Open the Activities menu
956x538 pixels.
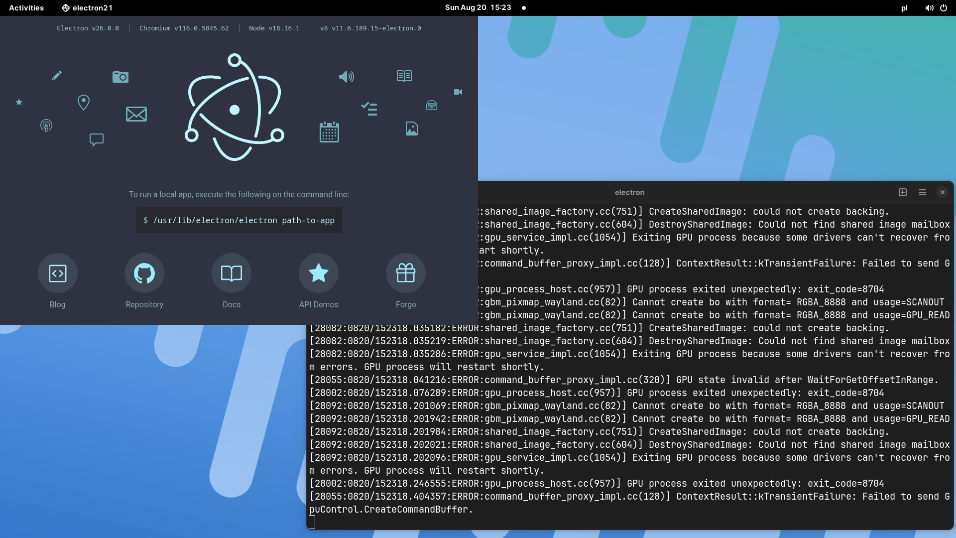click(25, 7)
